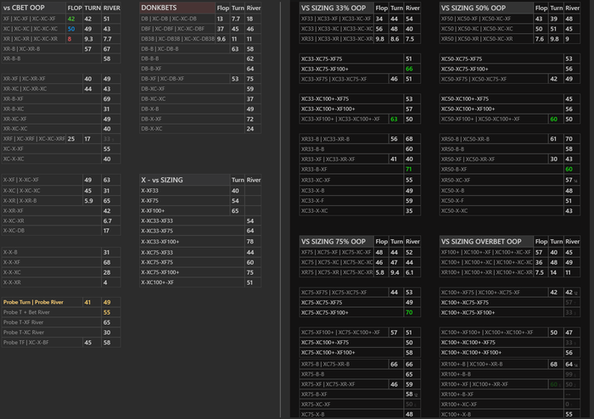594x419 pixels.
Task: Select the 'DBF | XC-DBF | XC-XC-DBF' row label
Action: click(x=173, y=29)
